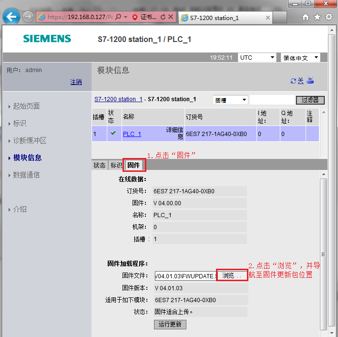
Task: Open the address bar autocomplete dropdown arrow
Action: pyautogui.click(x=126, y=17)
